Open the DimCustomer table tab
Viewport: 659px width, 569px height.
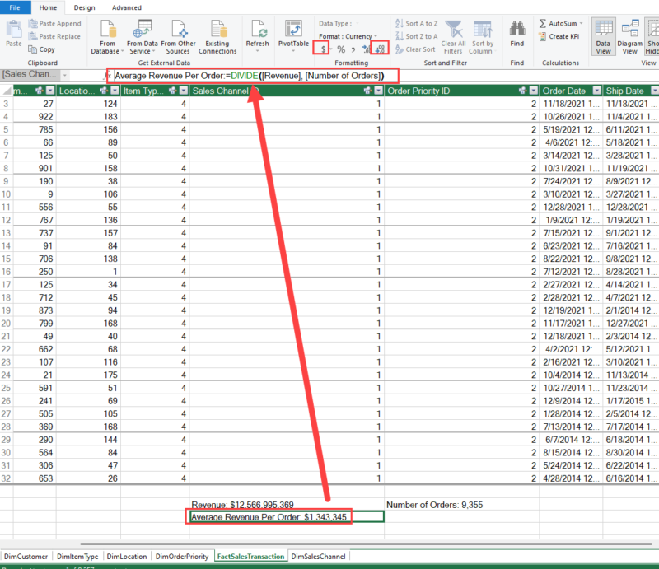(x=26, y=556)
